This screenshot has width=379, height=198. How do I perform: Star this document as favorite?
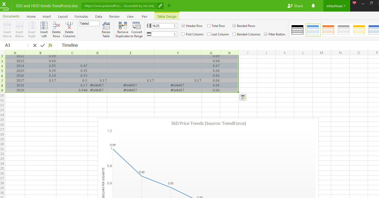point(169,5)
